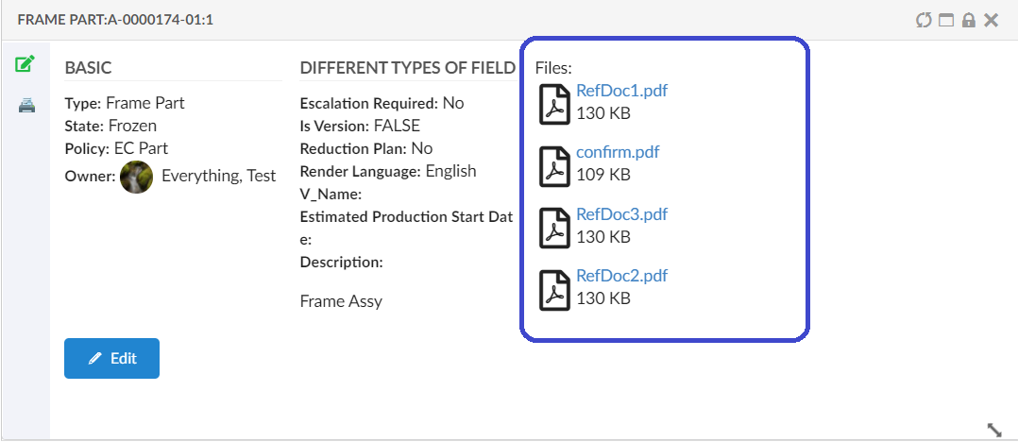The width and height of the screenshot is (1018, 442).
Task: Click the Different Types of Field heading
Action: 407,68
